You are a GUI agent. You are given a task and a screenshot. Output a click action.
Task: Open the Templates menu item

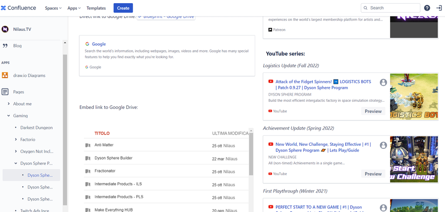(x=96, y=8)
